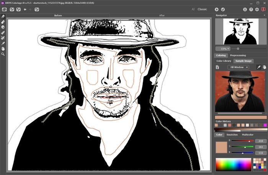Select the Hand tool in left toolbar

[x=3, y=49]
